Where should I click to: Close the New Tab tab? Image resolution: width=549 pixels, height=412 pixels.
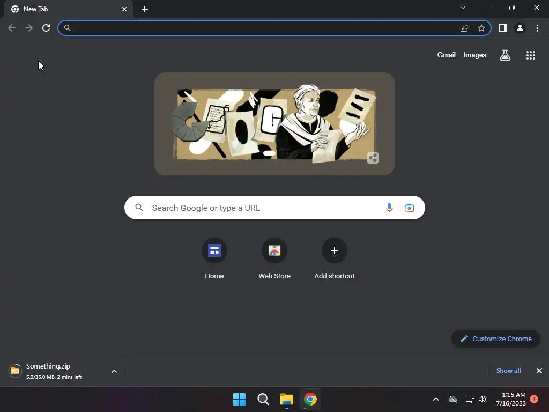[x=124, y=9]
